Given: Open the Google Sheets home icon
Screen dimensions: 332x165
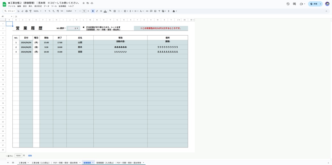Looking at the screenshot, I should click(x=4, y=4).
